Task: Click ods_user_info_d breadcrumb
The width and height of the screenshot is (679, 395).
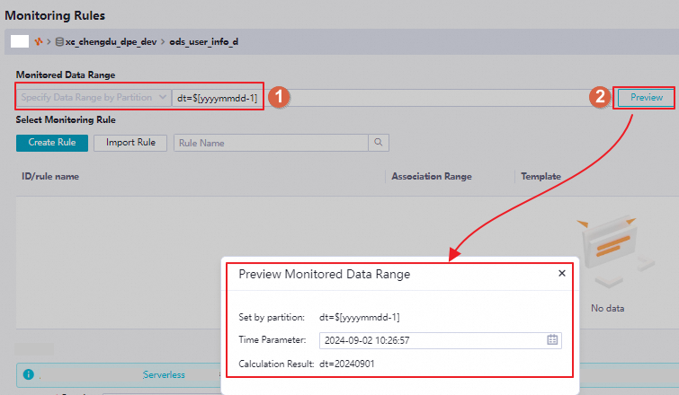Action: click(203, 42)
